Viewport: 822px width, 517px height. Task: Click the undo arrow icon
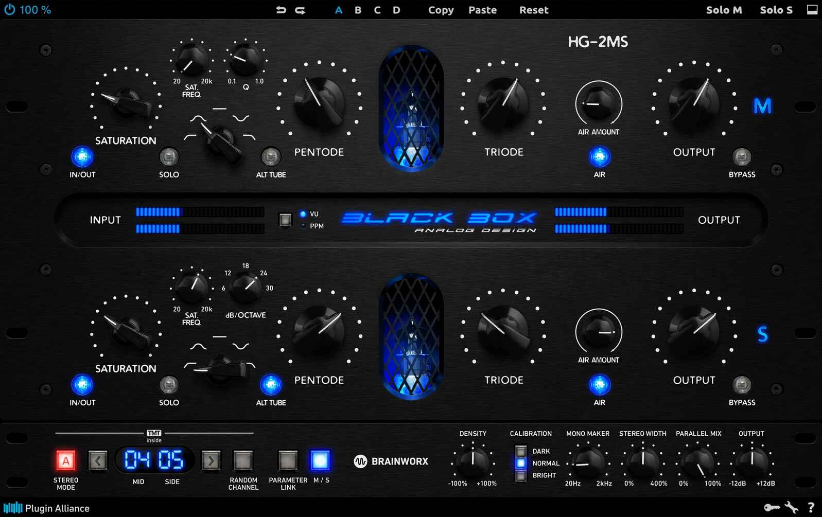(281, 10)
